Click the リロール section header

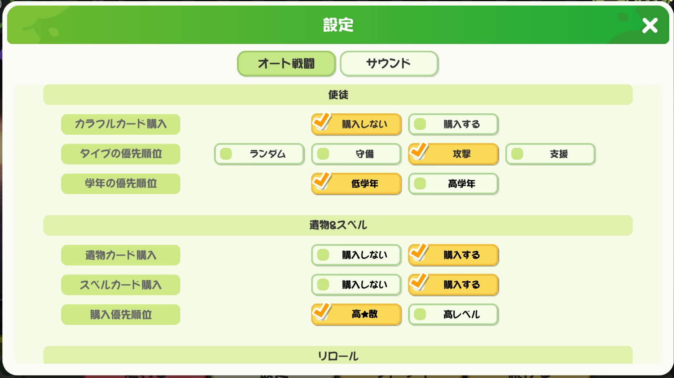[x=338, y=355]
